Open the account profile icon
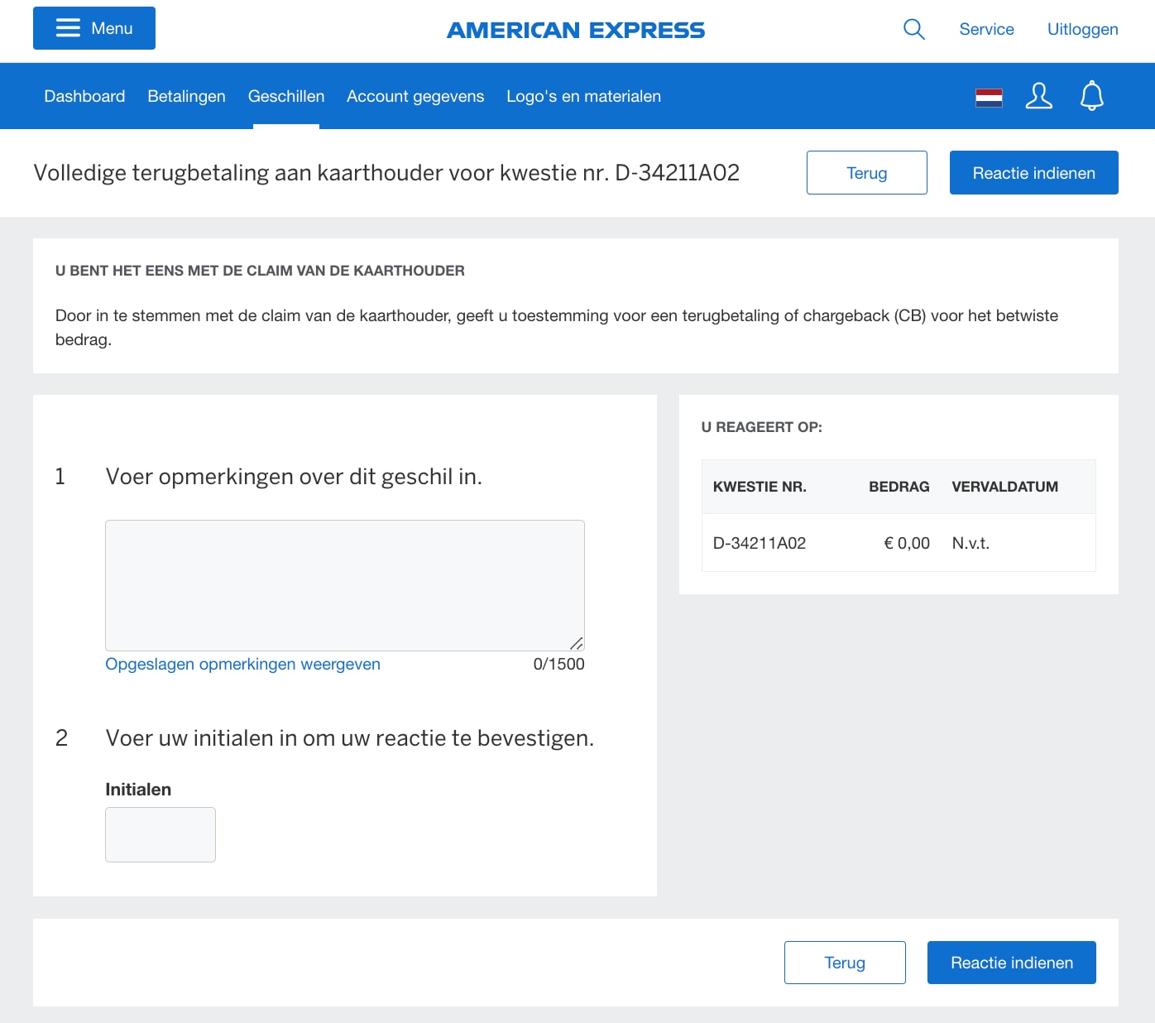1155x1023 pixels. [1039, 96]
